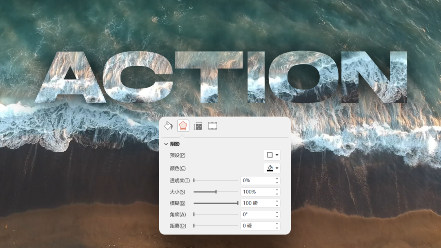
Task: Decrease 透明度 with the down spinner
Action: pos(277,183)
